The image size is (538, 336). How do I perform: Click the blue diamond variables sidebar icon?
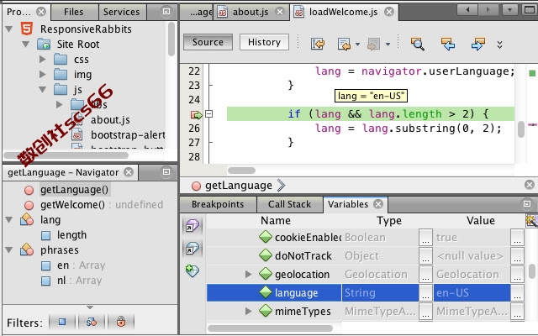193,249
